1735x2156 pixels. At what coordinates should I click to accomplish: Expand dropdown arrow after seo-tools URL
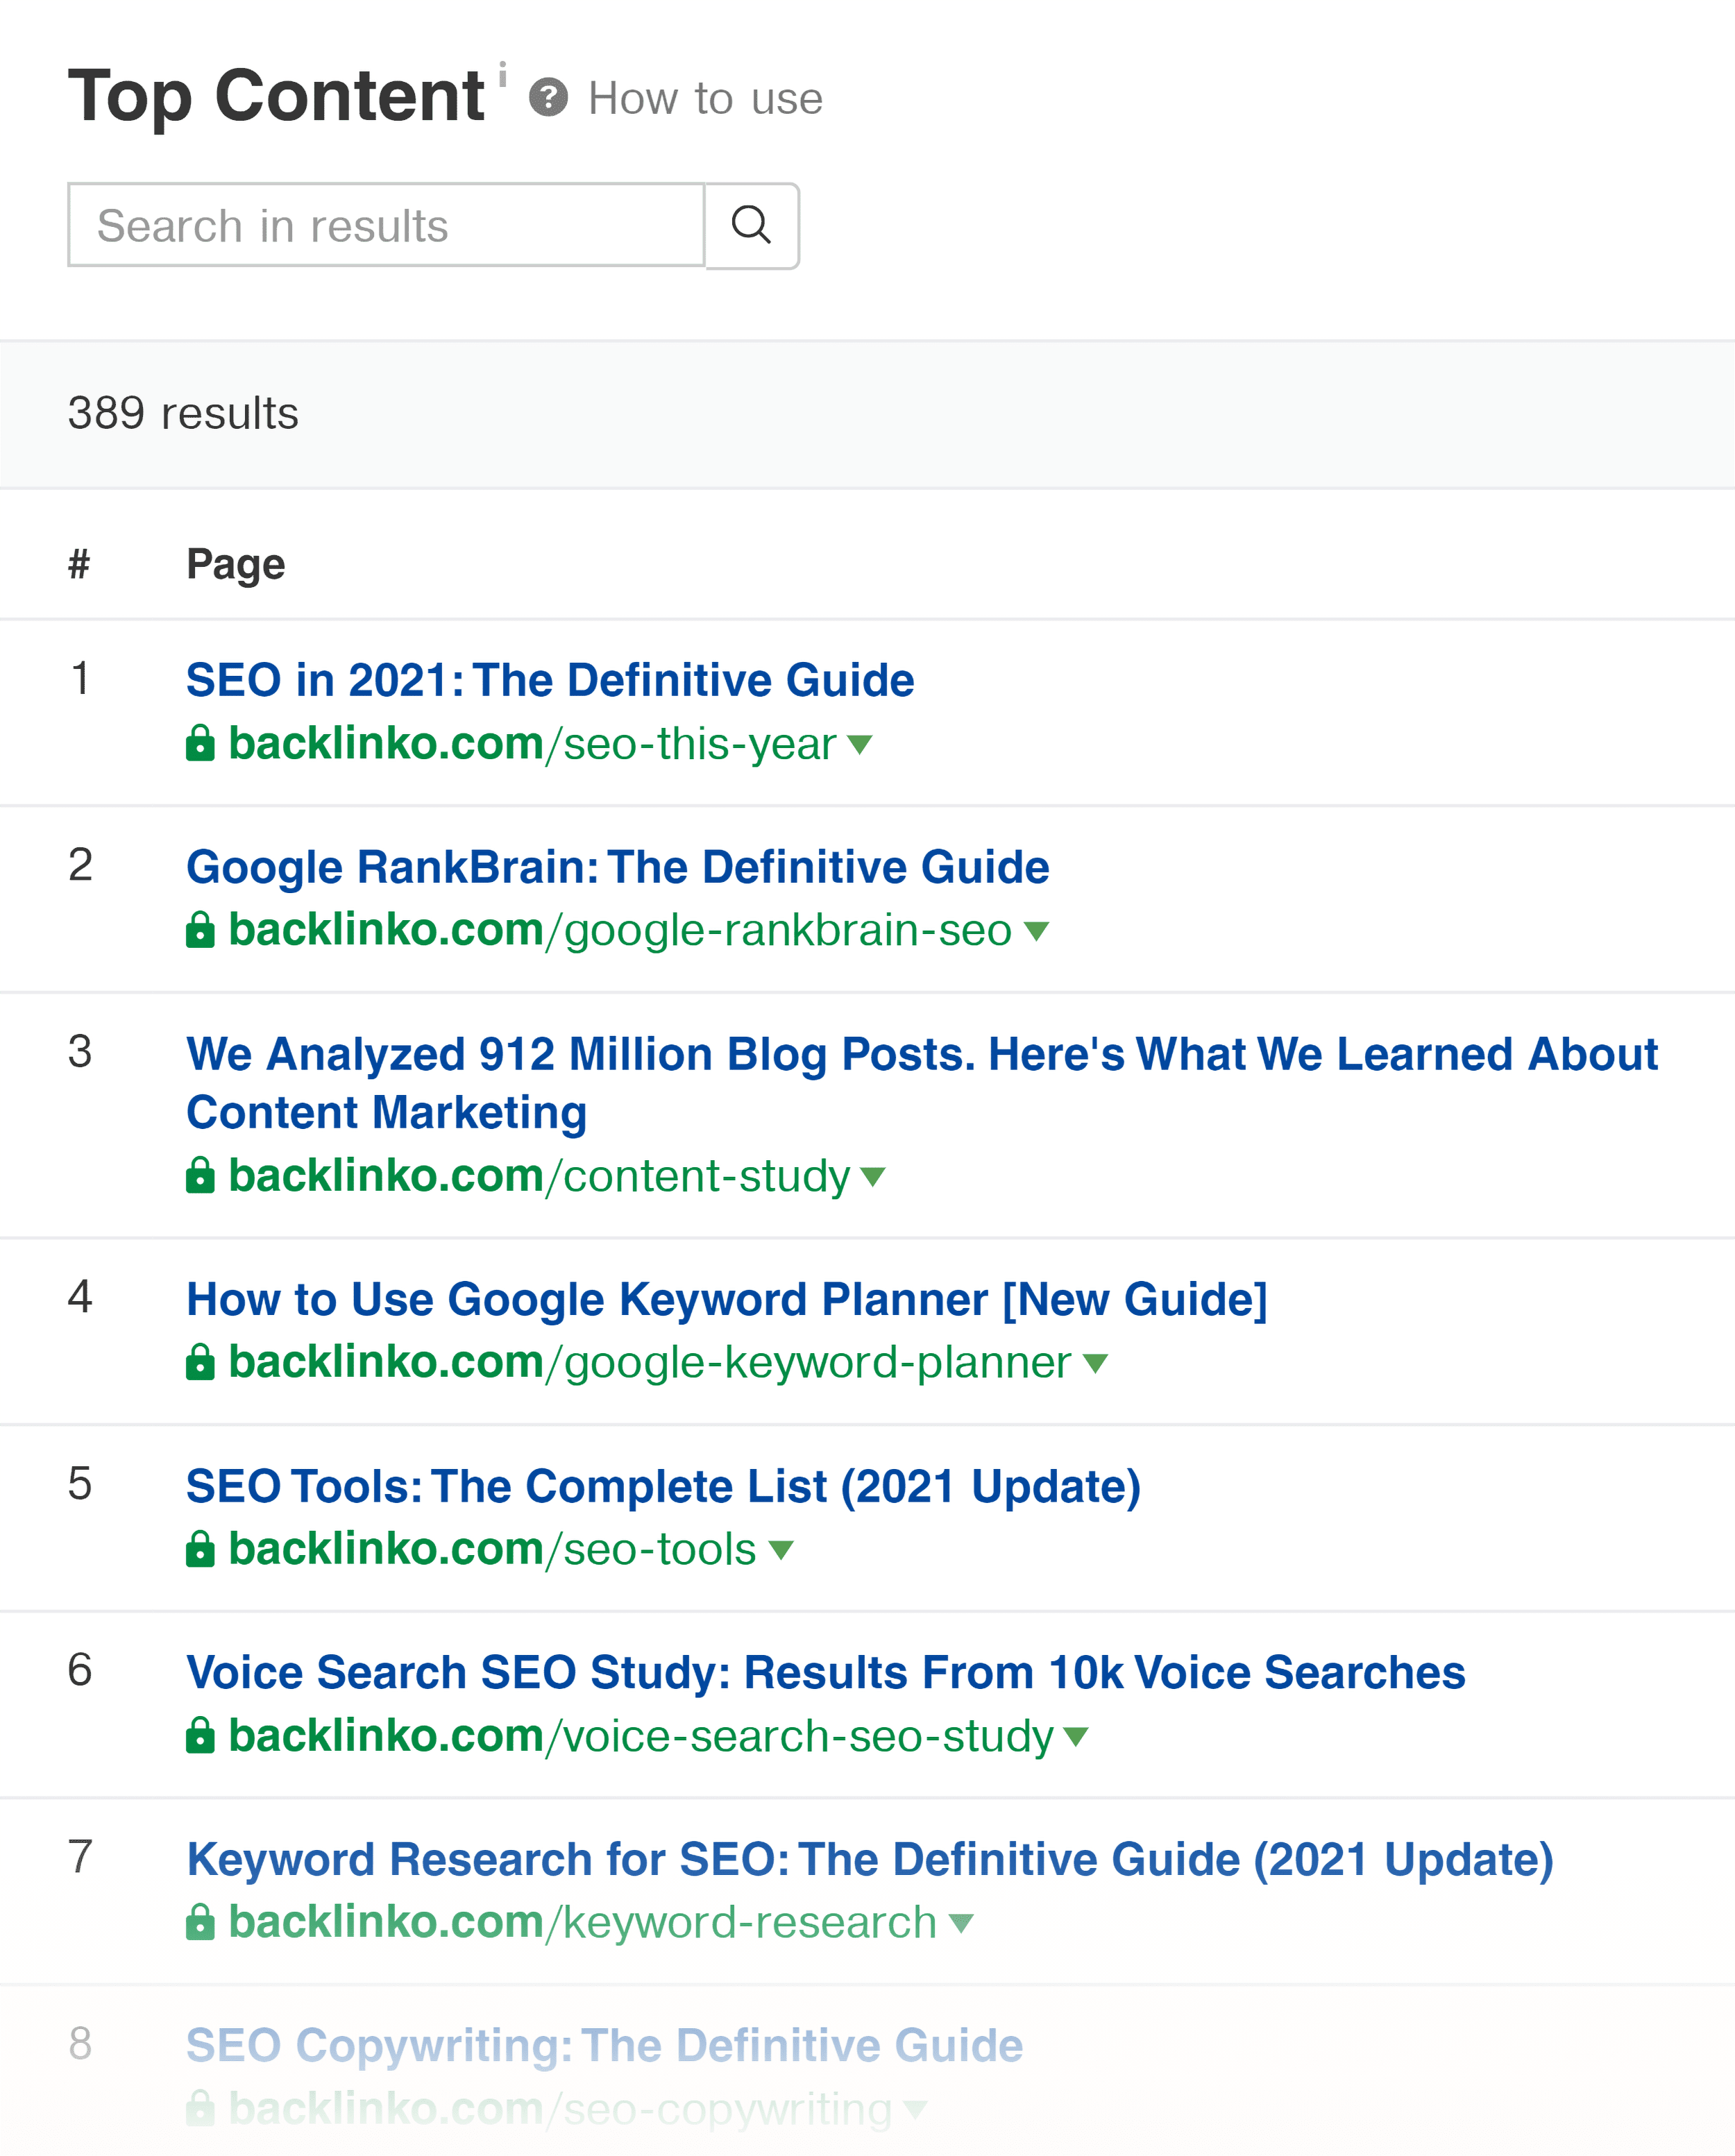[780, 1551]
